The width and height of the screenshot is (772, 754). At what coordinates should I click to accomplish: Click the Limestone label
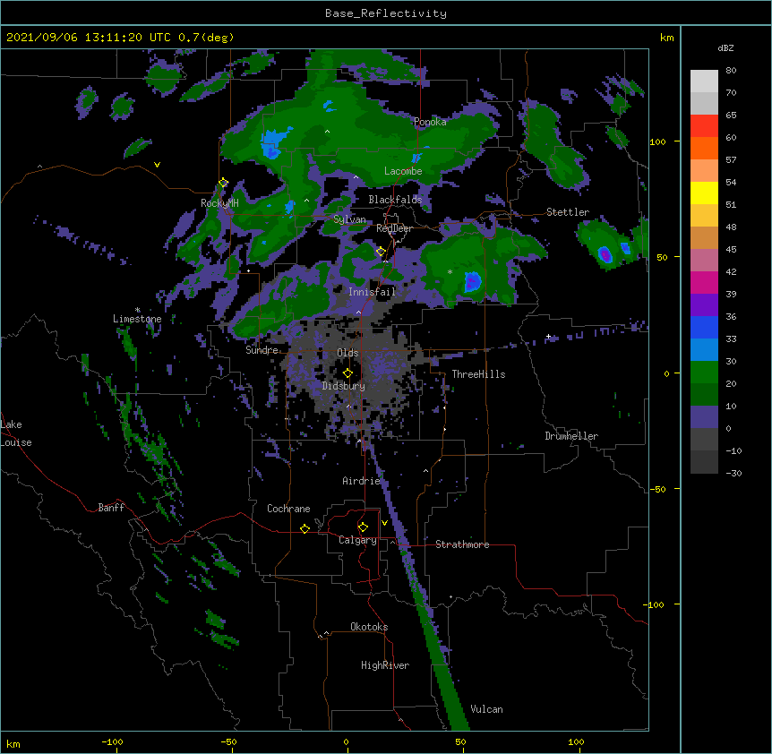click(x=137, y=319)
